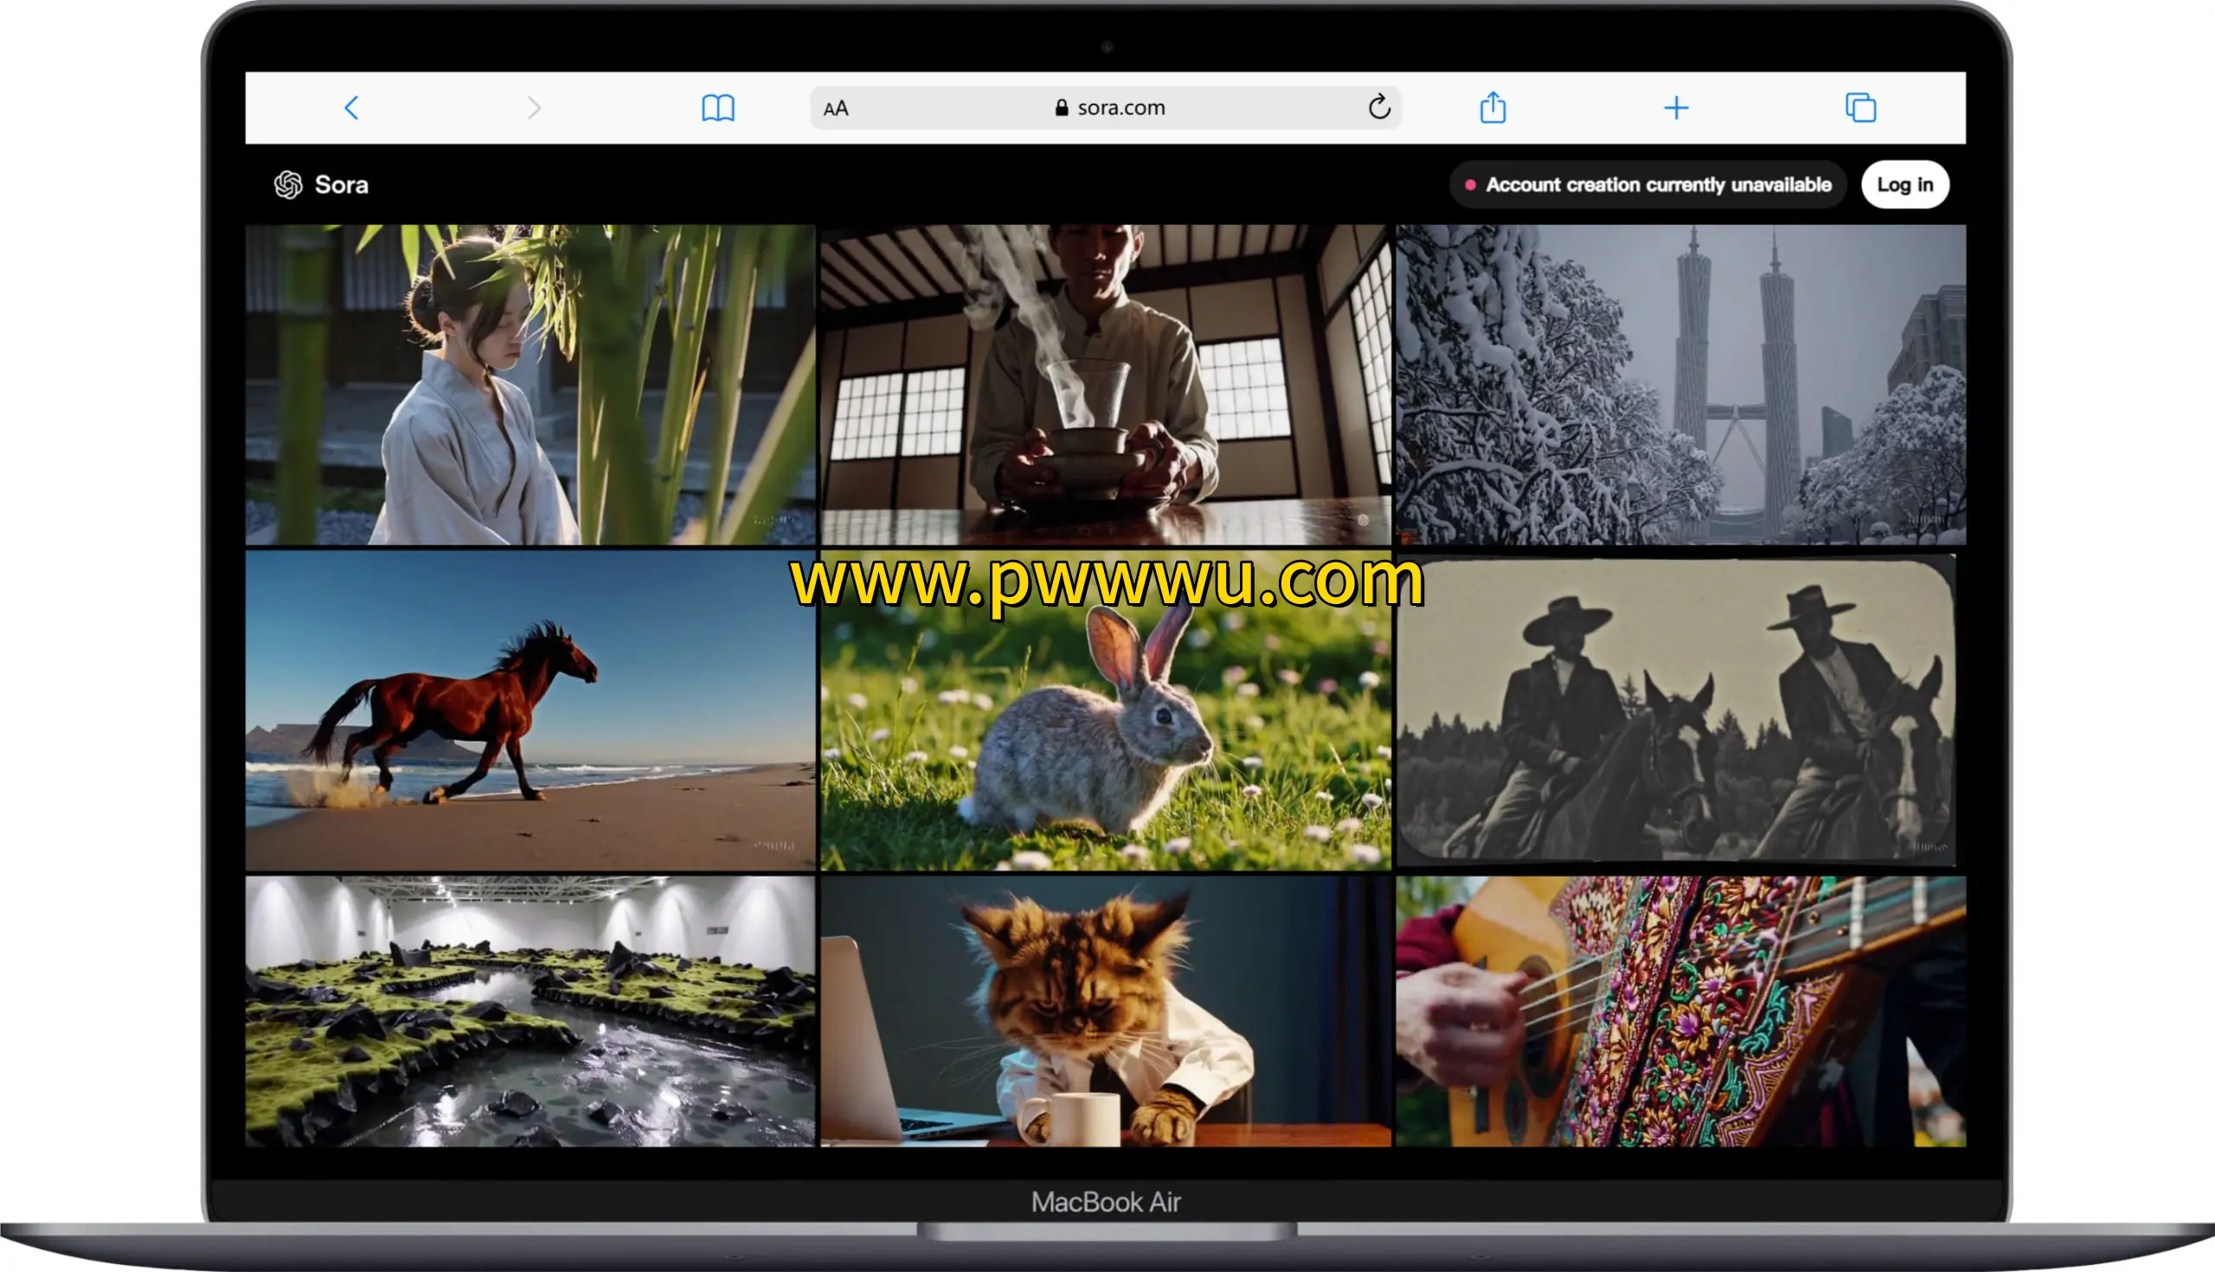Image resolution: width=2215 pixels, height=1272 pixels.
Task: Click the reload page icon
Action: pos(1378,107)
